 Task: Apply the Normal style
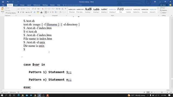[72, 10]
